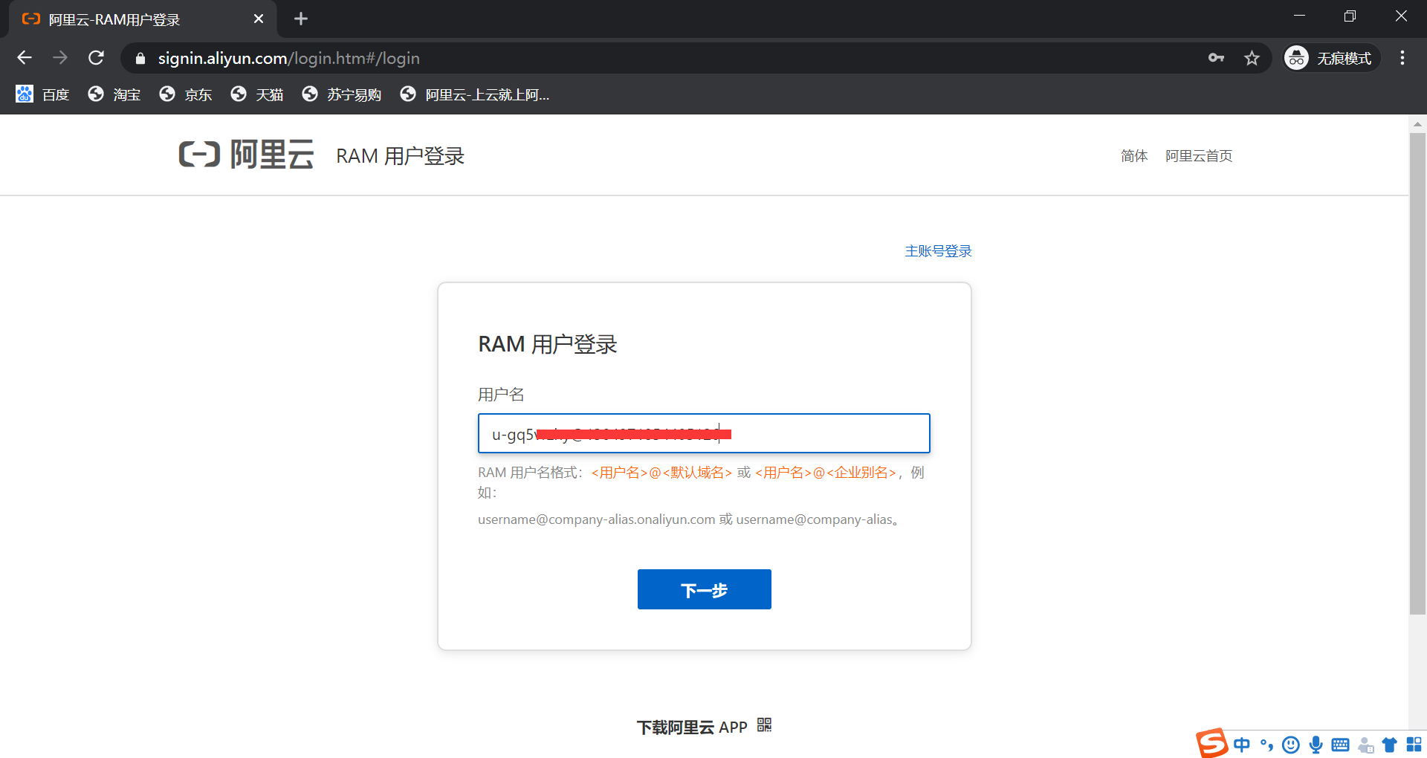The width and height of the screenshot is (1427, 758).
Task: Open the 苏宁易购 bookmark
Action: [342, 94]
